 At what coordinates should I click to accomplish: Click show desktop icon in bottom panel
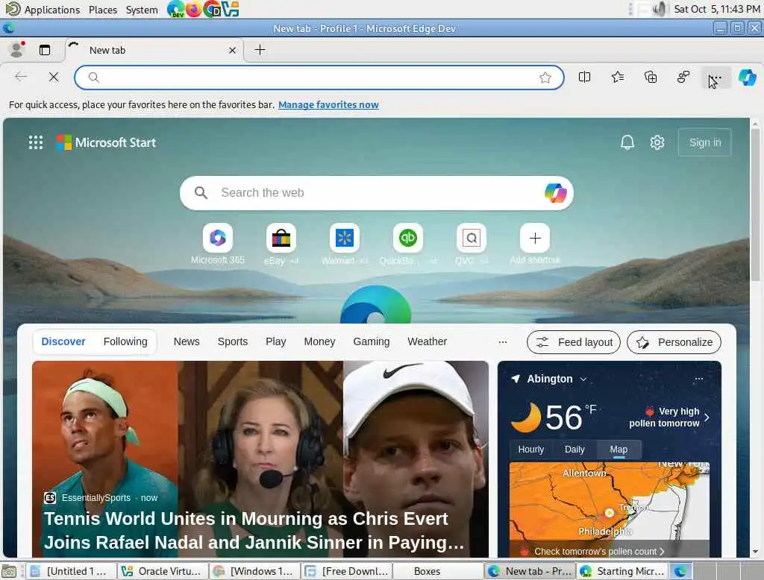pyautogui.click(x=9, y=571)
